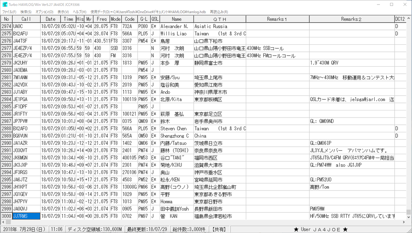Select callsign JE1PGA

click(x=26, y=99)
